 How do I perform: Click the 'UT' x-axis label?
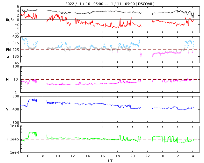(x=110, y=161)
